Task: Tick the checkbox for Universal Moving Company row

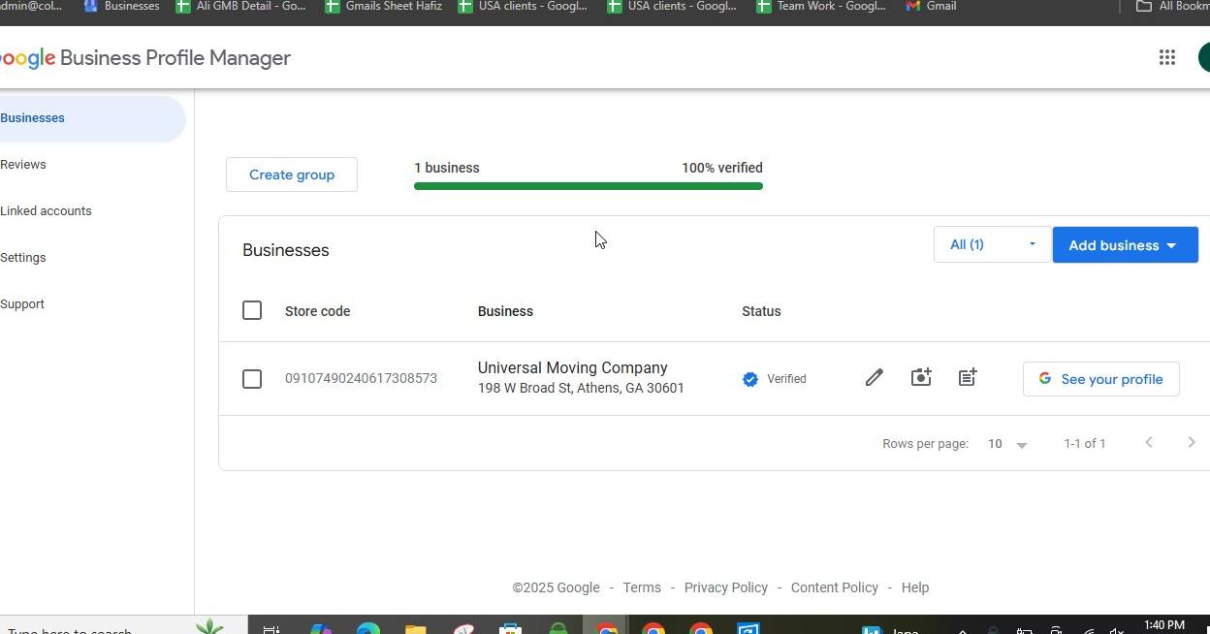Action: click(x=252, y=379)
